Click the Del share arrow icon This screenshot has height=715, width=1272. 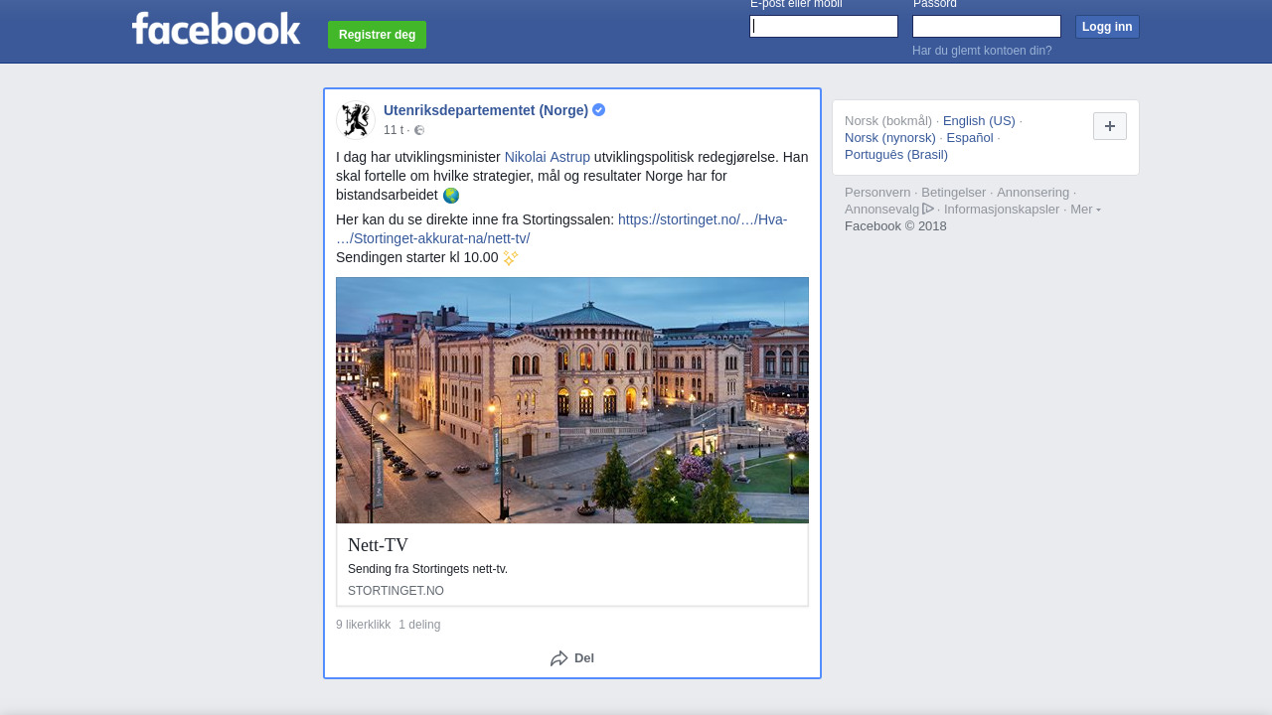559,658
